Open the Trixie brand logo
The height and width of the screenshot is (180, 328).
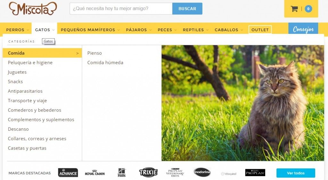(148, 172)
